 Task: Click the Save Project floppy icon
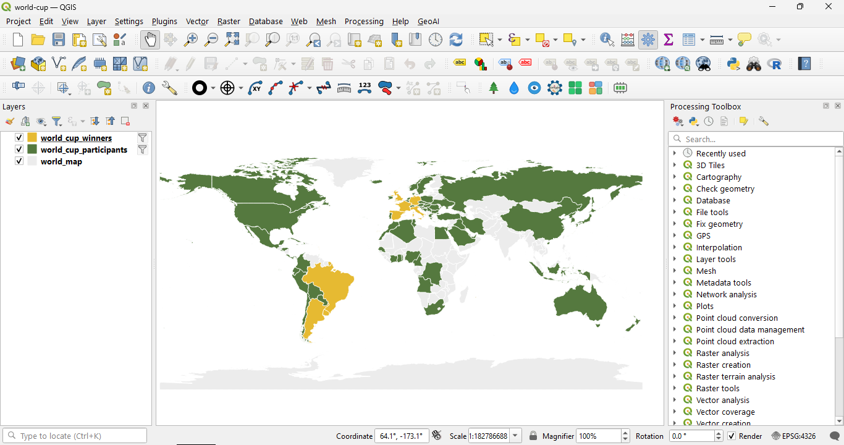59,40
